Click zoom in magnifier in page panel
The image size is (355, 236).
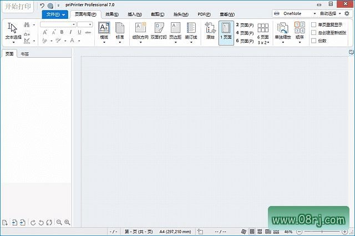[x=67, y=223]
